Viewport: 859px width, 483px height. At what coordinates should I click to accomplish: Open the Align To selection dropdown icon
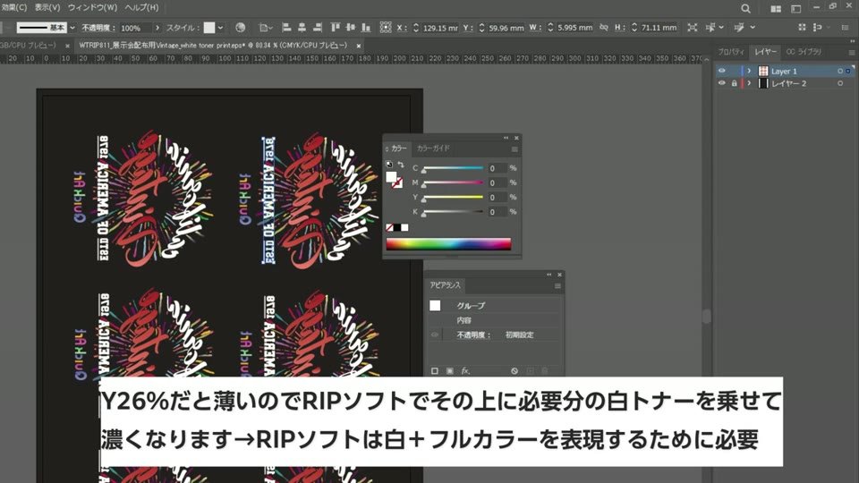tap(266, 28)
